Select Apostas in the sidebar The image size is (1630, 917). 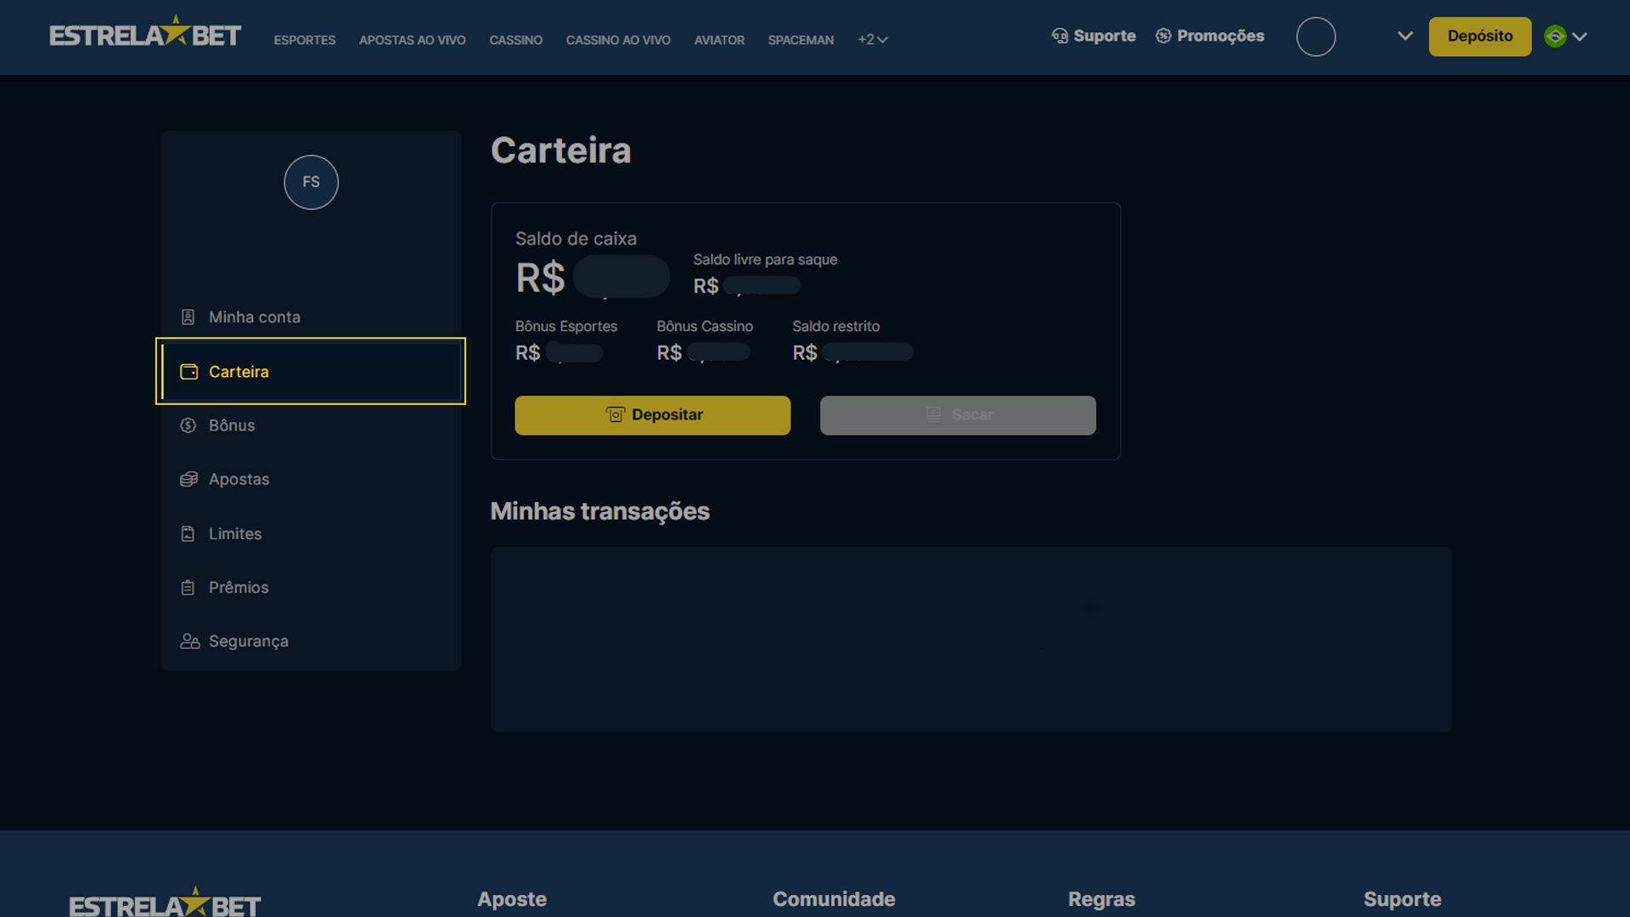(311, 479)
